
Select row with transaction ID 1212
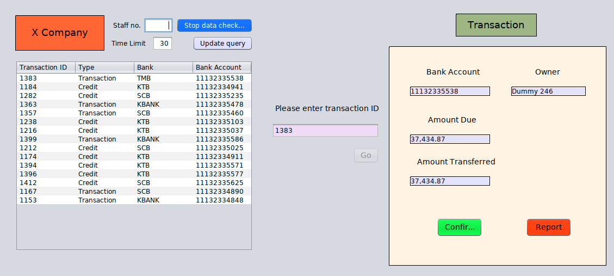tap(134, 148)
